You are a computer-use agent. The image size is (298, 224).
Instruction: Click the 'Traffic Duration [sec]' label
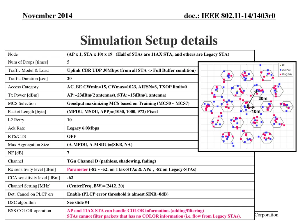click(x=28, y=79)
